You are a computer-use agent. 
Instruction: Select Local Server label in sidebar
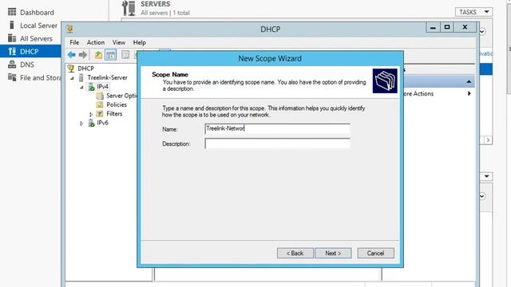(38, 26)
